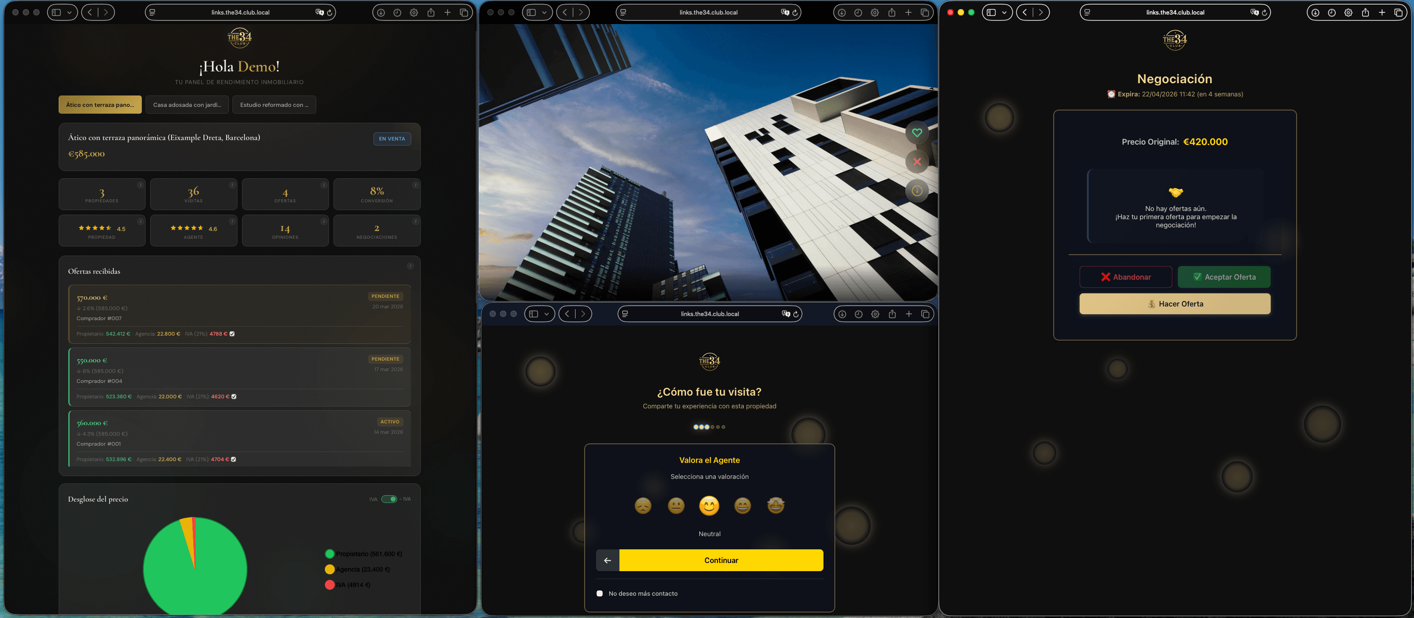Click the red X dislike icon
Screen dimensions: 1414x618
click(917, 162)
